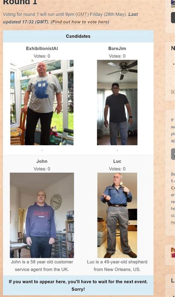Select the ExhibitionistAl candidate name
Screen dimensions: 175x297
tap(42, 49)
